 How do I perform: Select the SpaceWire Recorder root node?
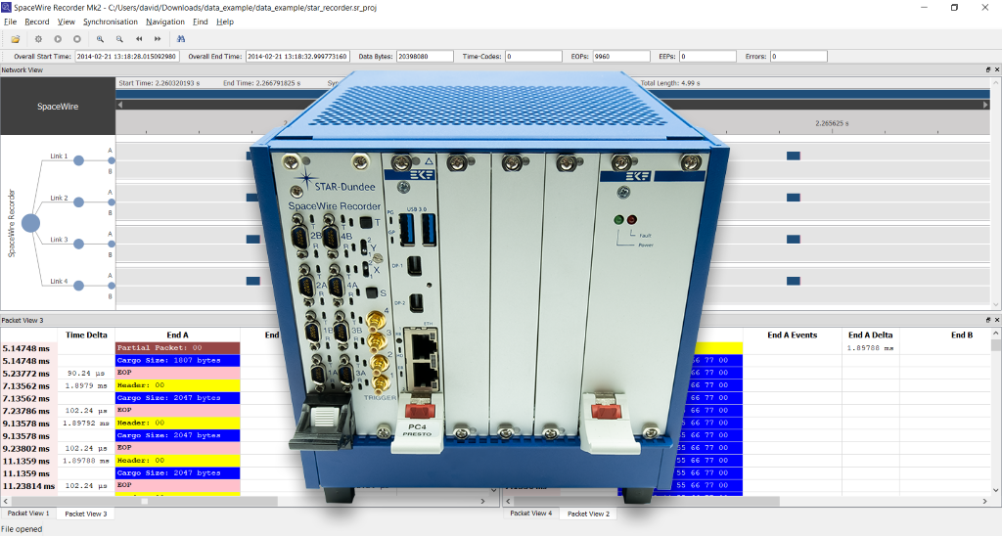[30, 223]
